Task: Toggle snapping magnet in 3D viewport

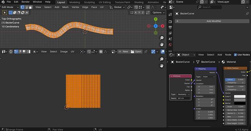Action: (x=136, y=7)
